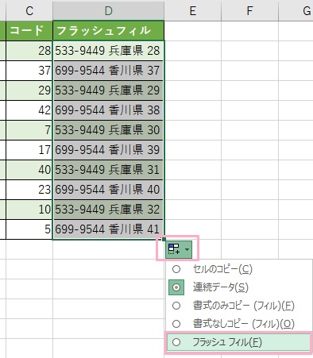Click cell 699-9544 香川県 39
Viewport: 313px width, 358px height.
[108, 150]
